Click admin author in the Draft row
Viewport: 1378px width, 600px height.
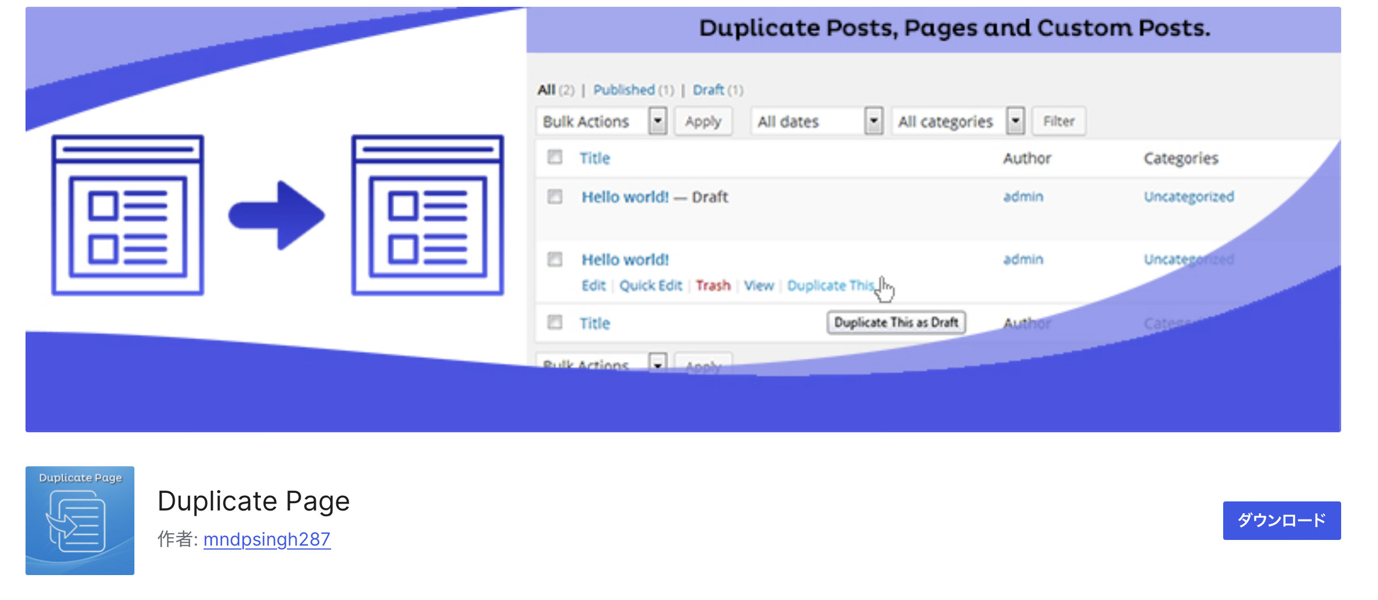(1023, 197)
